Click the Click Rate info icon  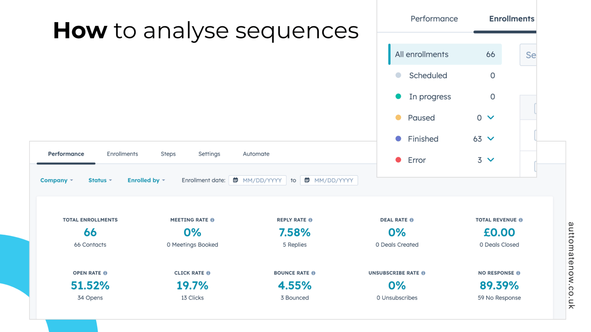click(x=208, y=273)
